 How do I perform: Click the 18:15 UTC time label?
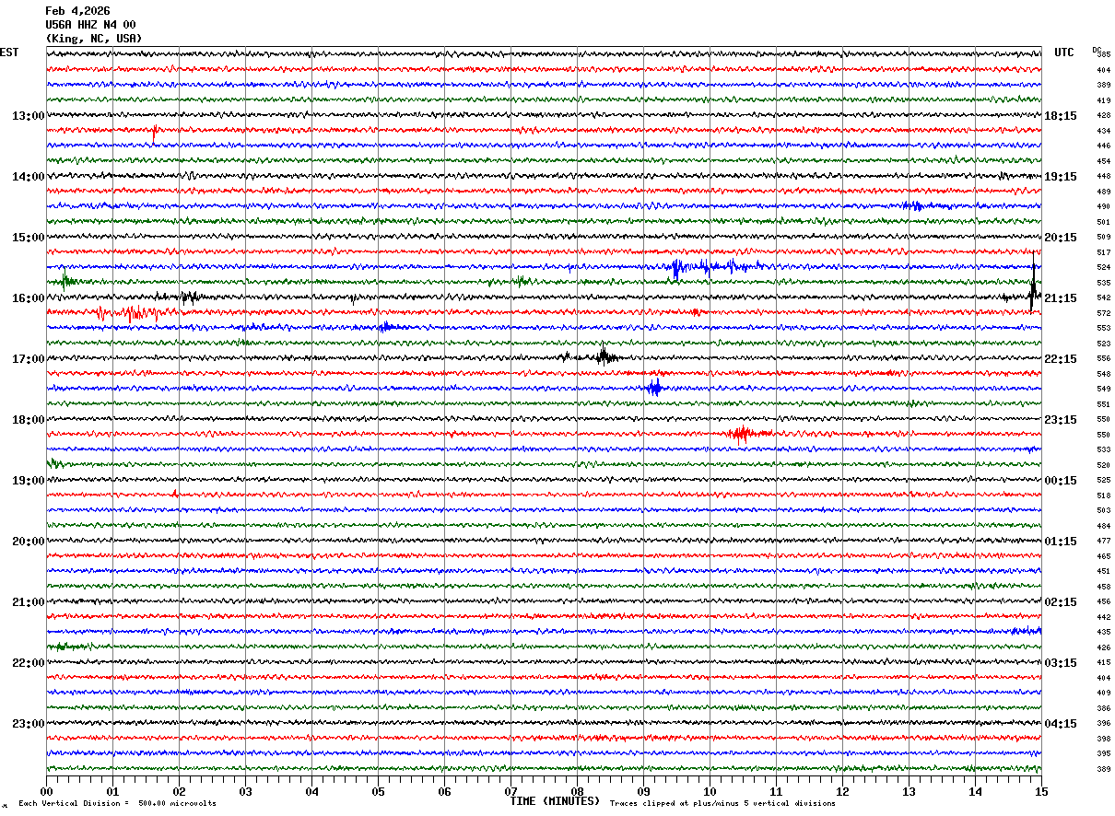(1061, 116)
